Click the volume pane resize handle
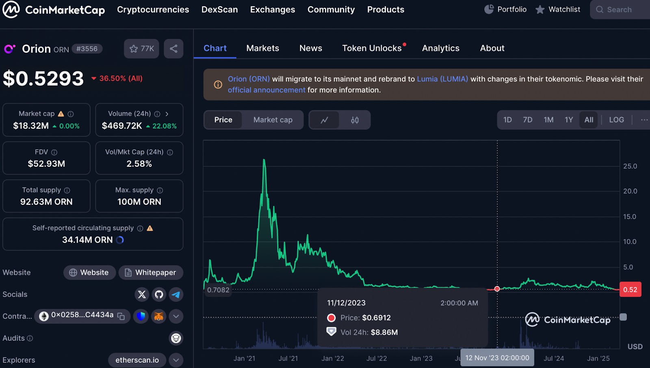 point(623,317)
